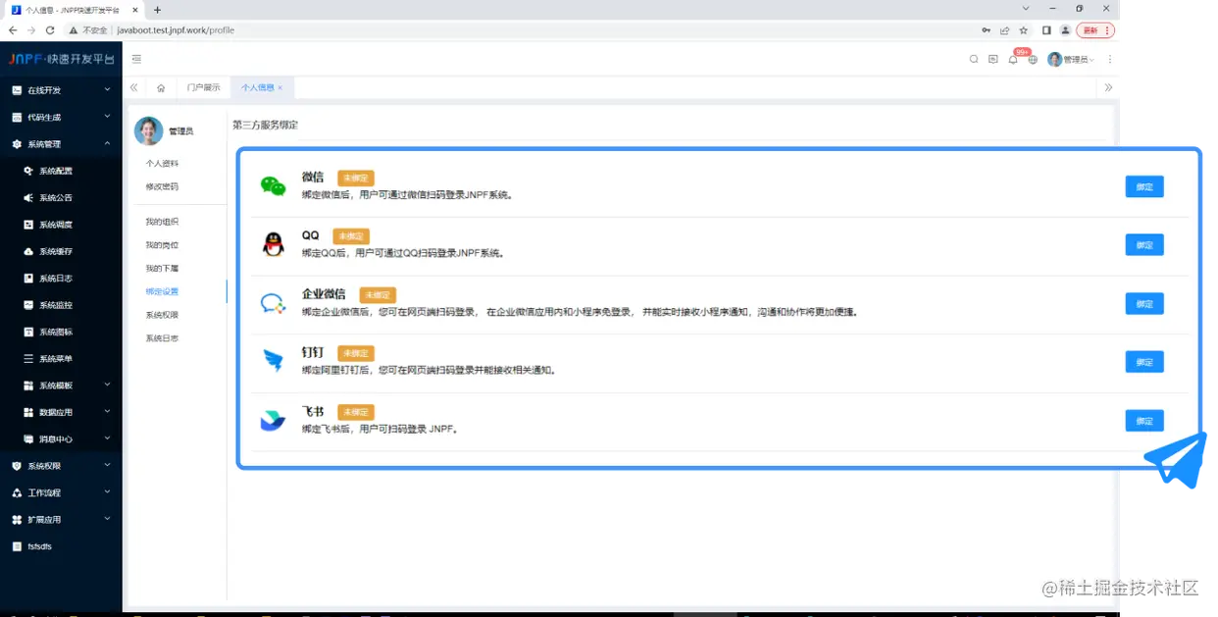This screenshot has height=617, width=1218.
Task: Open the browser share page icon
Action: (x=1005, y=30)
